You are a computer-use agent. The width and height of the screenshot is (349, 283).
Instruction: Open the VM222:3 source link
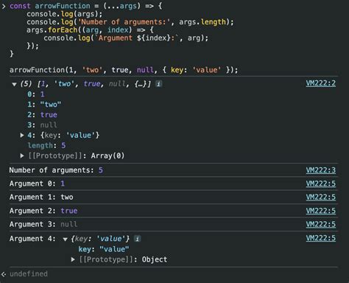pos(320,170)
